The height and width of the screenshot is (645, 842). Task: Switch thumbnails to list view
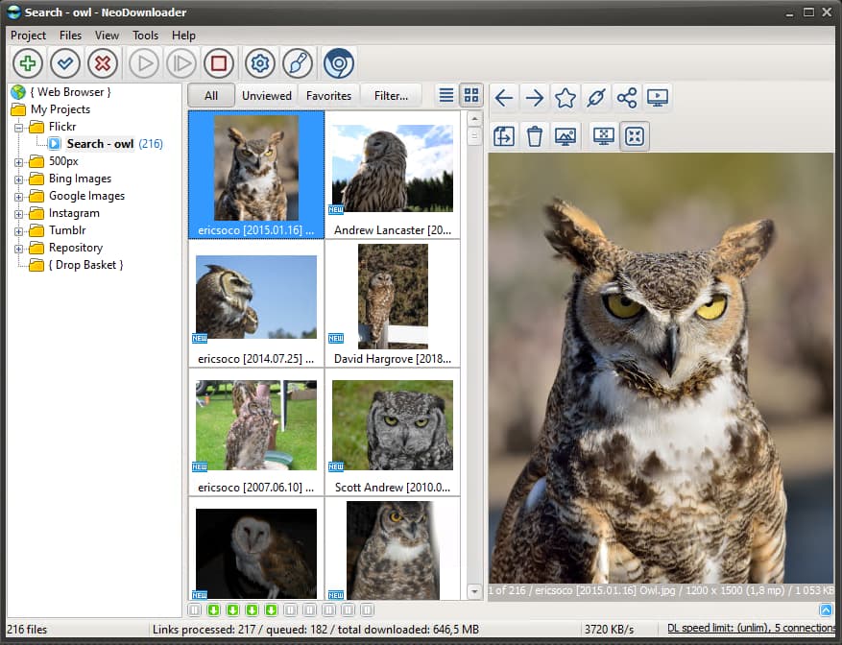[445, 95]
